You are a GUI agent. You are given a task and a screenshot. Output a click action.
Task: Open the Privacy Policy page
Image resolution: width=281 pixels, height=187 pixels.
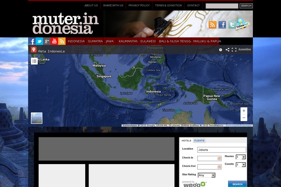click(139, 5)
